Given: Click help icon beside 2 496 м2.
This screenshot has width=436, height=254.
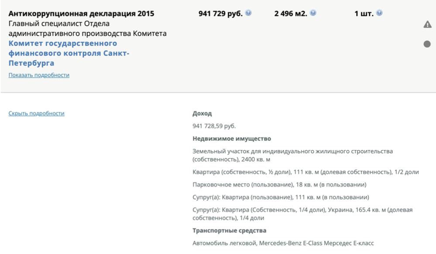Looking at the screenshot, I should coord(313,13).
